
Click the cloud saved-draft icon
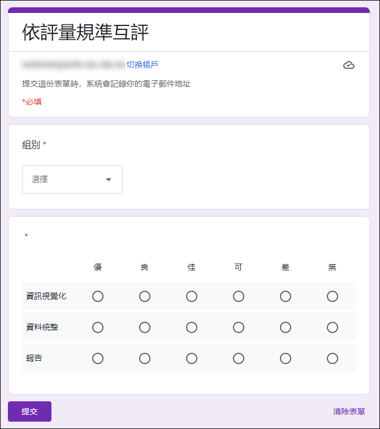point(349,65)
